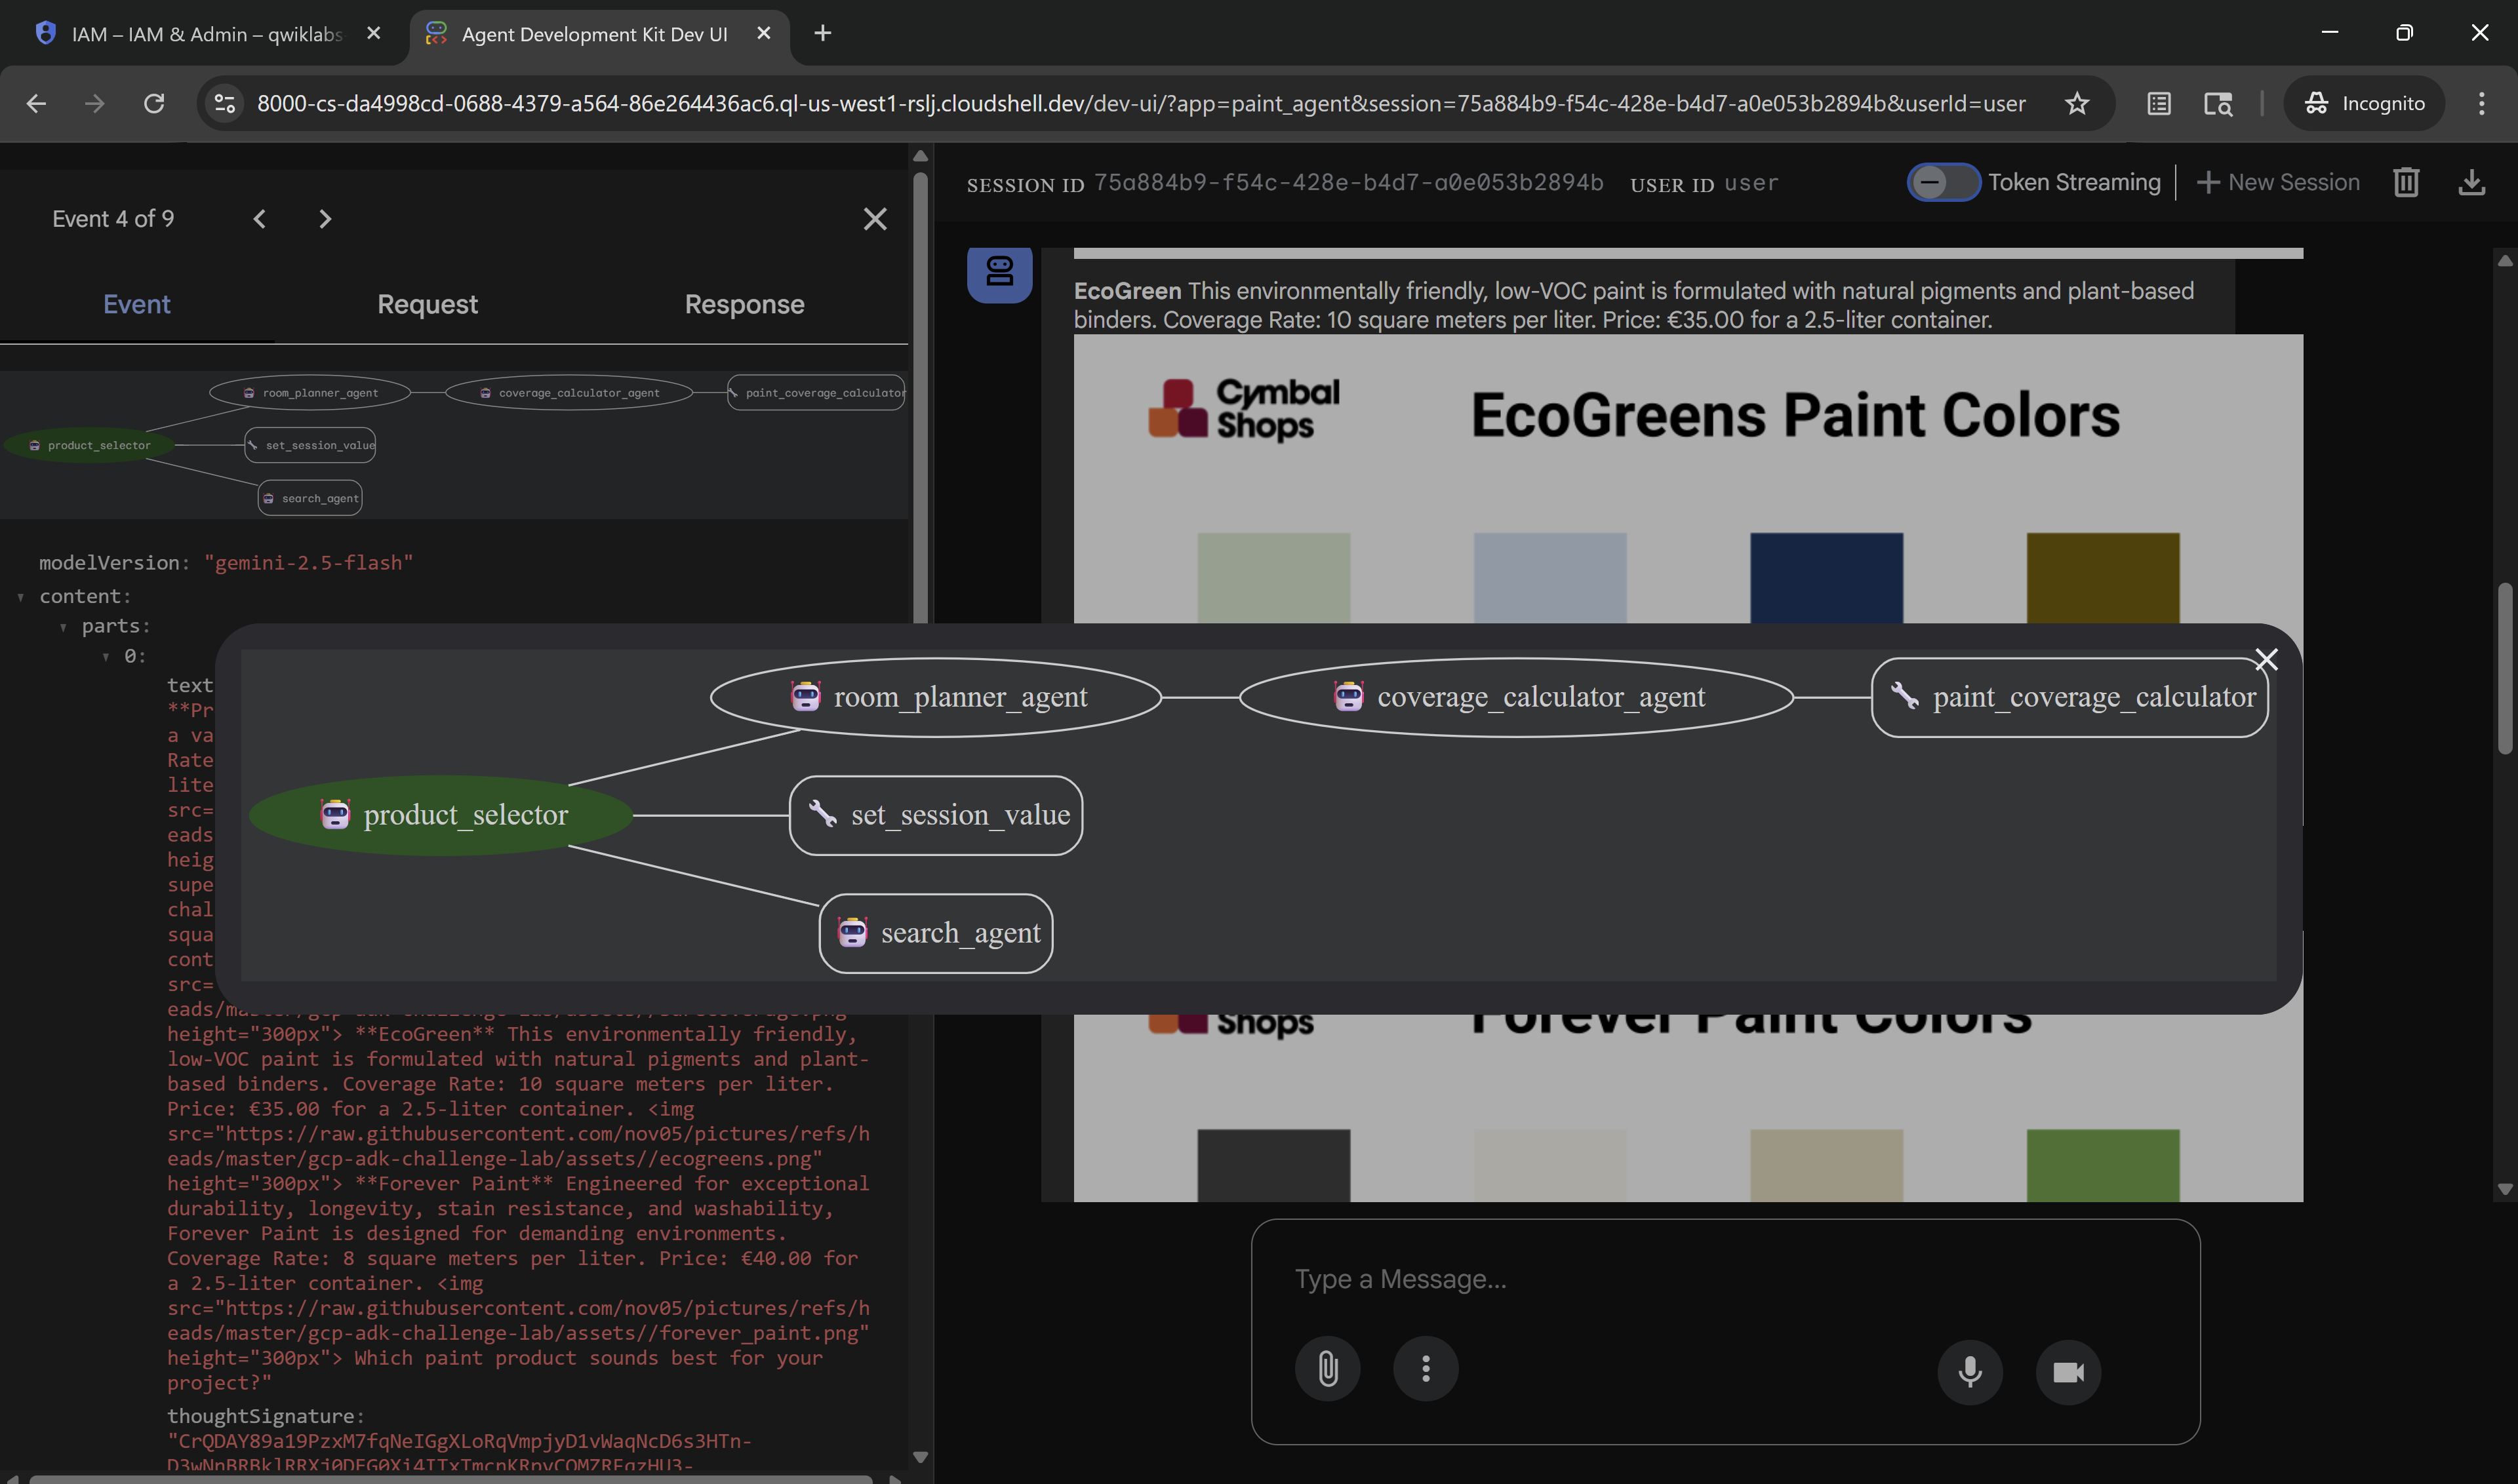
Task: Go to previous event with left chevron
Action: pyautogui.click(x=259, y=219)
